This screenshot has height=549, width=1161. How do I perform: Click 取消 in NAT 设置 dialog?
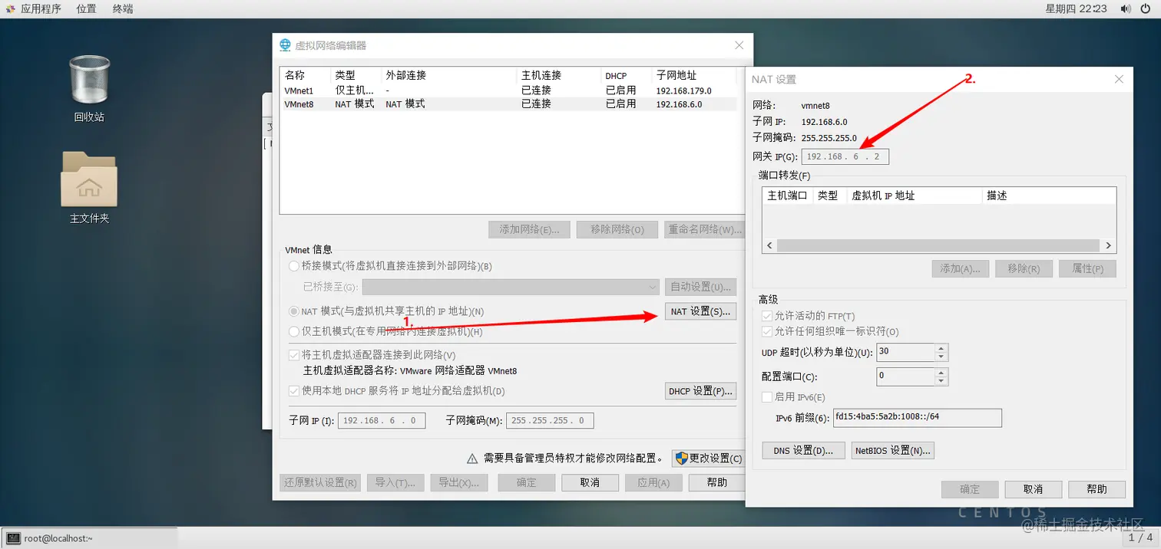click(x=1034, y=489)
